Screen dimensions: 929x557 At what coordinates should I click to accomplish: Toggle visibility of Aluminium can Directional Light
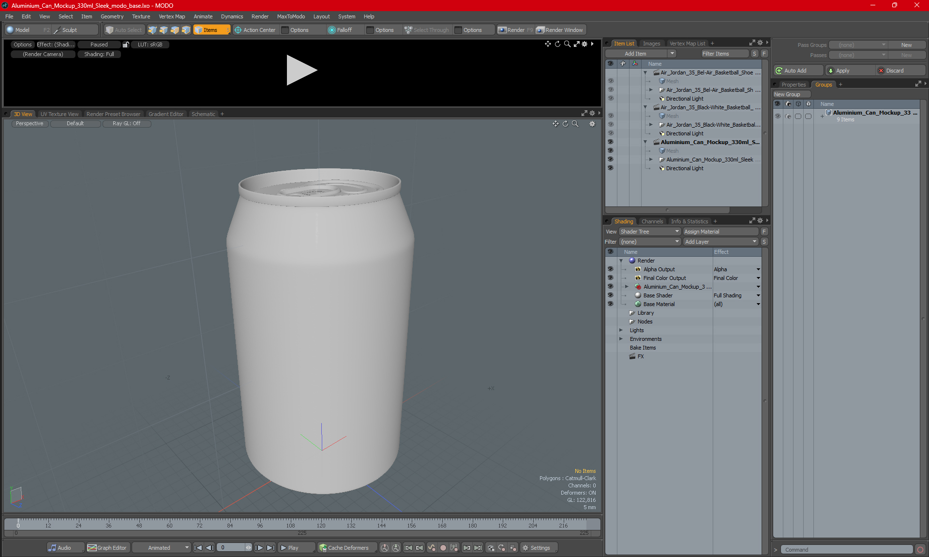click(610, 168)
